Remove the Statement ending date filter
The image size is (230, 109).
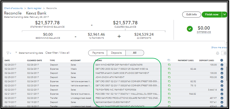coord(16,52)
